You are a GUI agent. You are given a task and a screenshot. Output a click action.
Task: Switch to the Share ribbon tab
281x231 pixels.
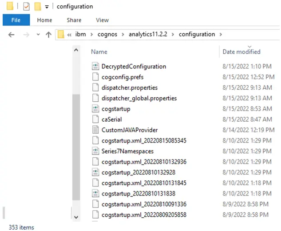74,20
